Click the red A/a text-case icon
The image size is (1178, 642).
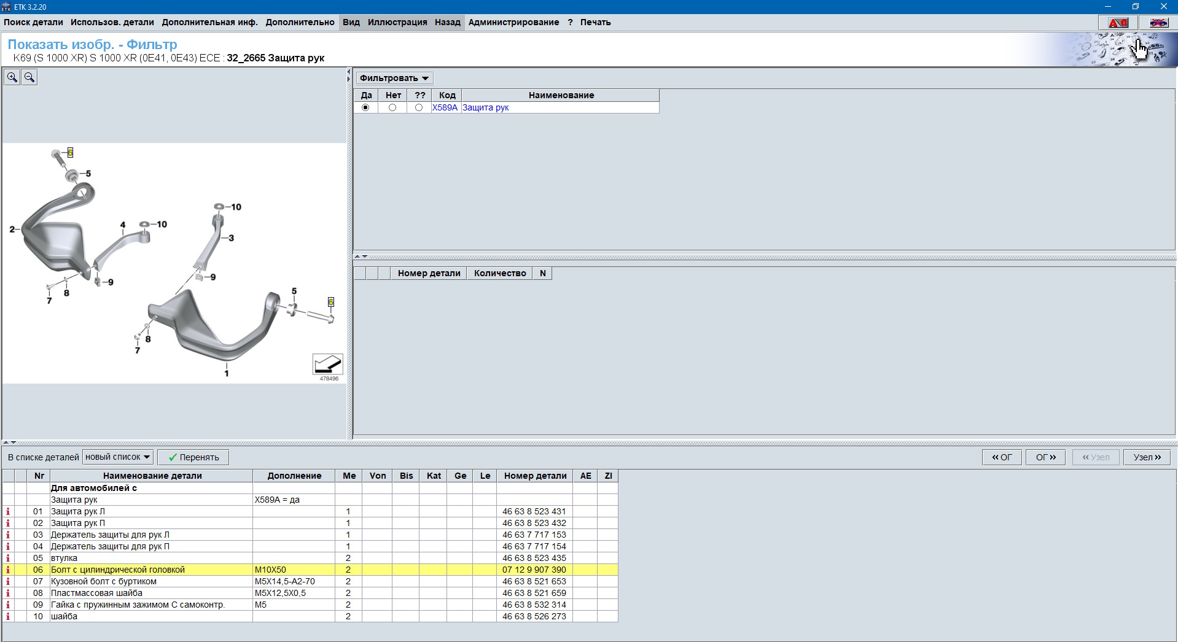pyautogui.click(x=1118, y=23)
